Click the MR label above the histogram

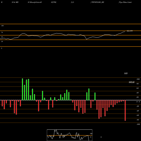(x=126, y=73)
